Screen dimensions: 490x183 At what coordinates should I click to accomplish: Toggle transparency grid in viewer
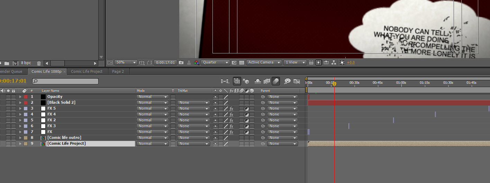pyautogui.click(x=242, y=62)
